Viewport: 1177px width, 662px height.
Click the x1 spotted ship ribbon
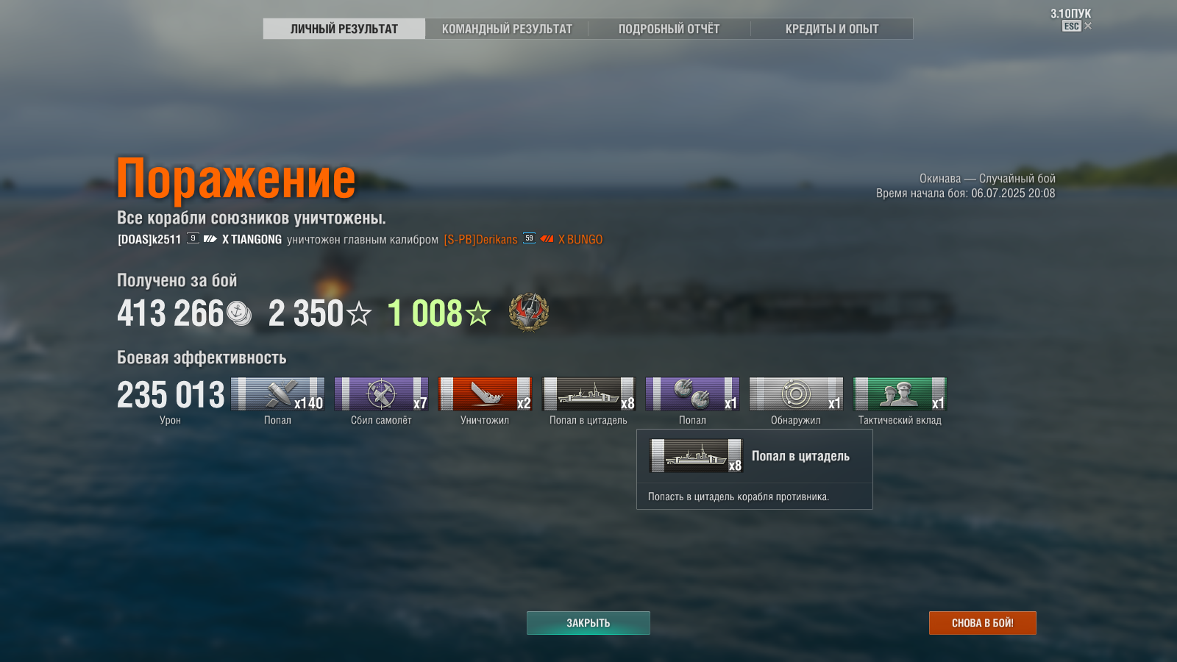796,394
